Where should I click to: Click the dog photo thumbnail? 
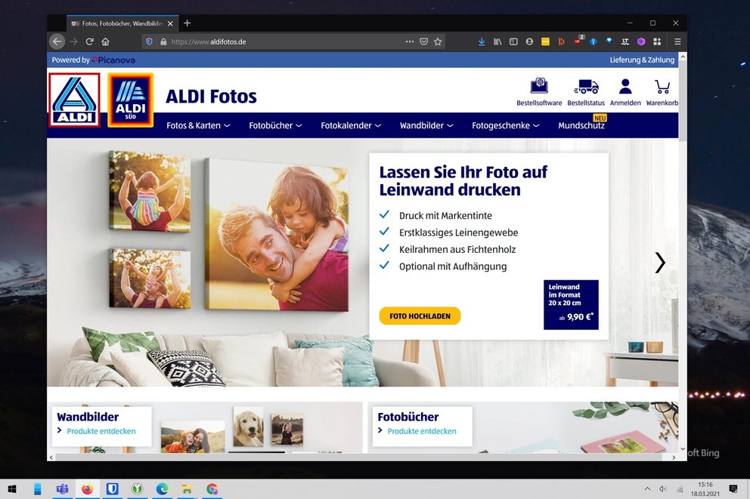[x=248, y=427]
